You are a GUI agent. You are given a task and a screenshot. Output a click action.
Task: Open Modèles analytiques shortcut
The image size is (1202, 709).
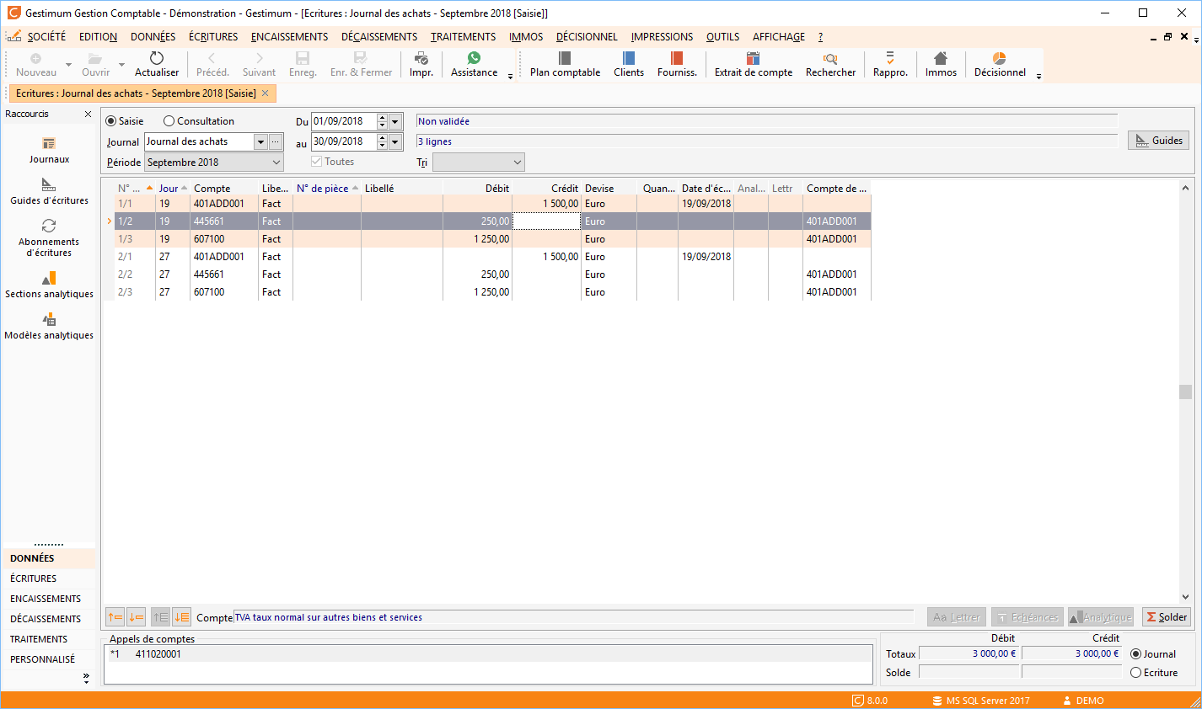[49, 326]
